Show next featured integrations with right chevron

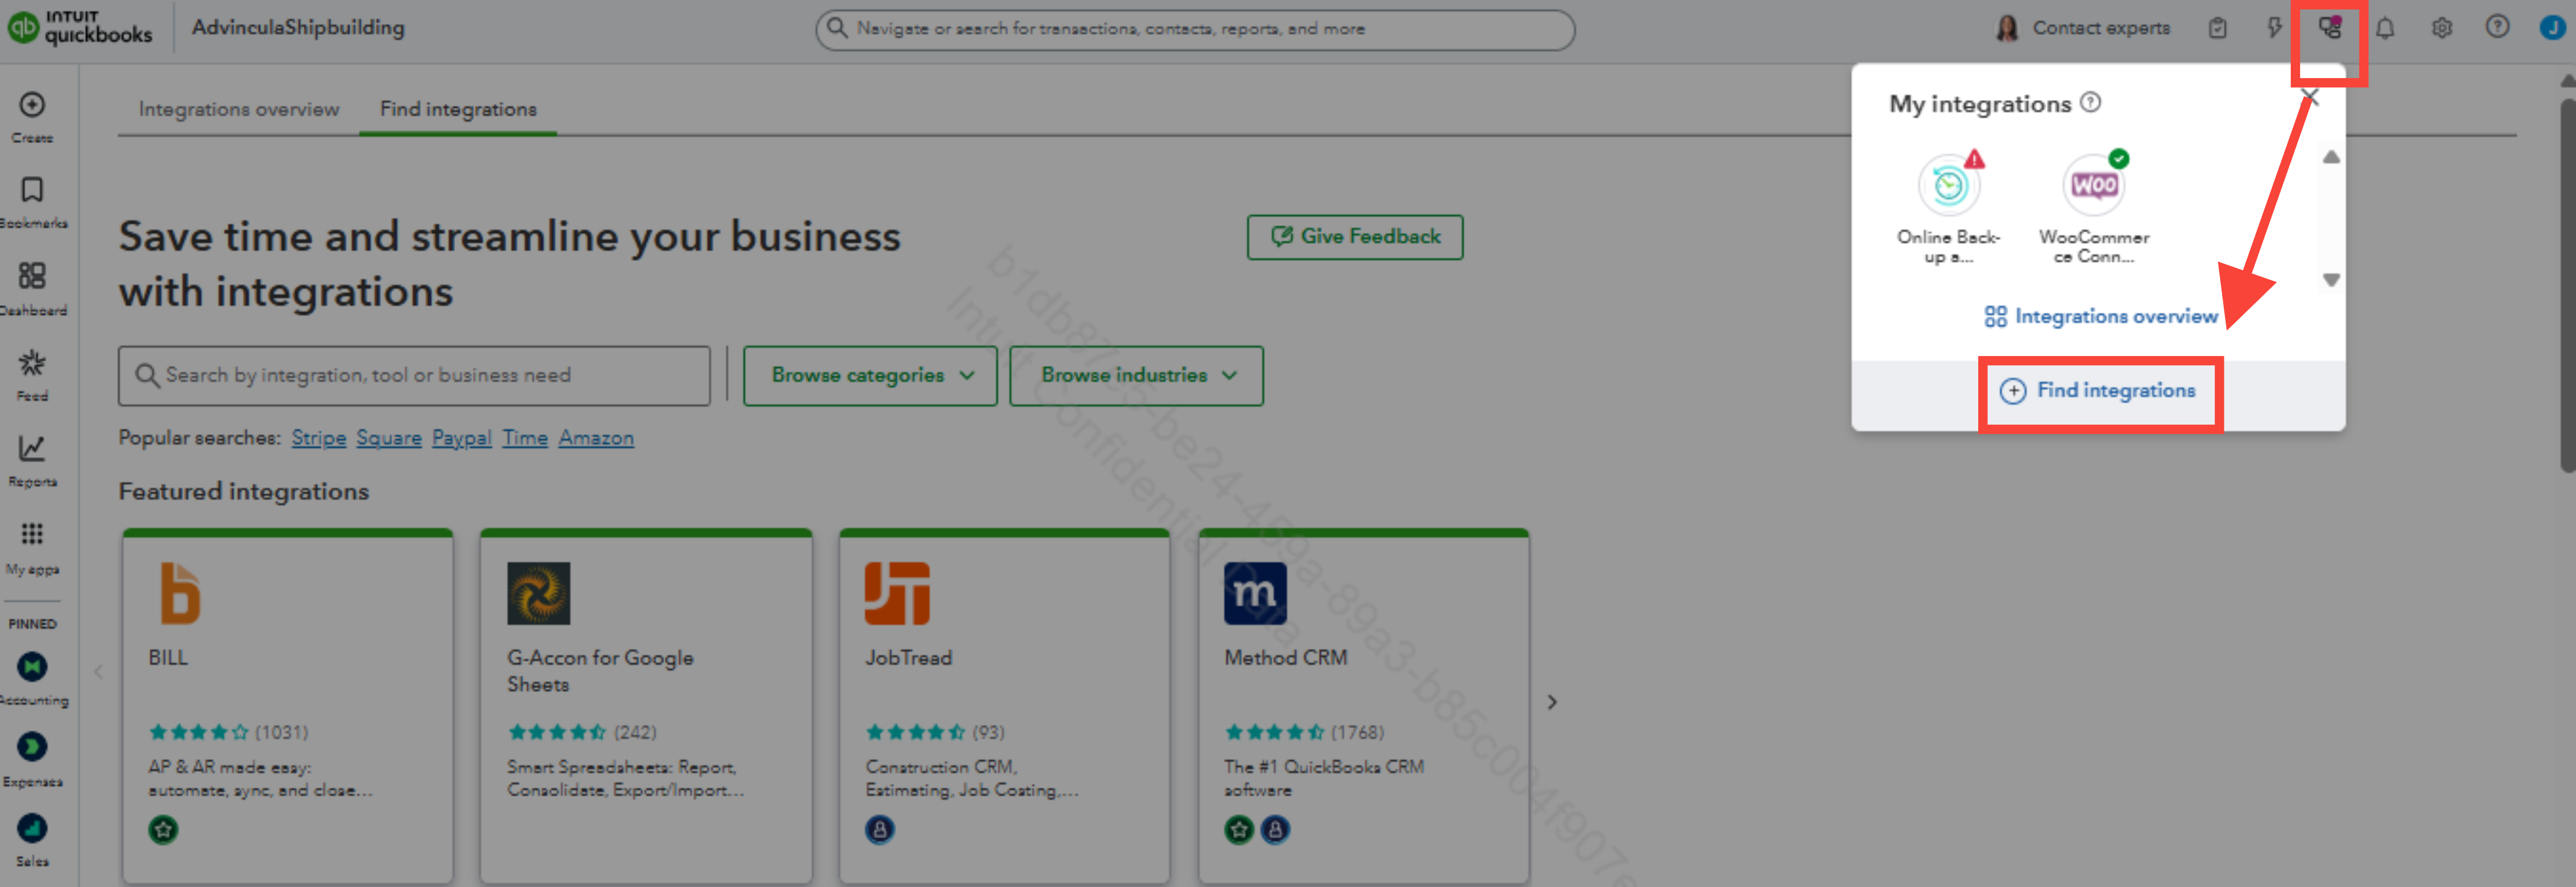coord(1552,703)
